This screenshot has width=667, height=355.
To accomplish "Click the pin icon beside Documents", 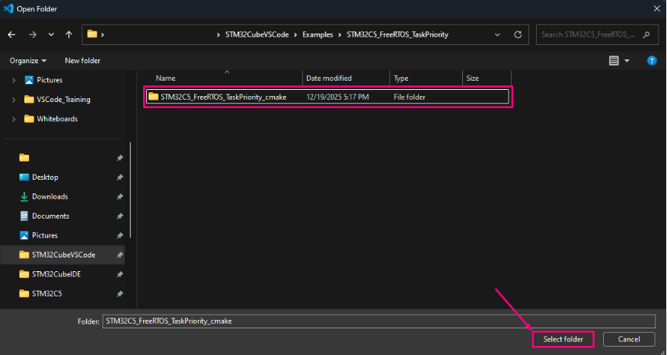I will point(120,216).
